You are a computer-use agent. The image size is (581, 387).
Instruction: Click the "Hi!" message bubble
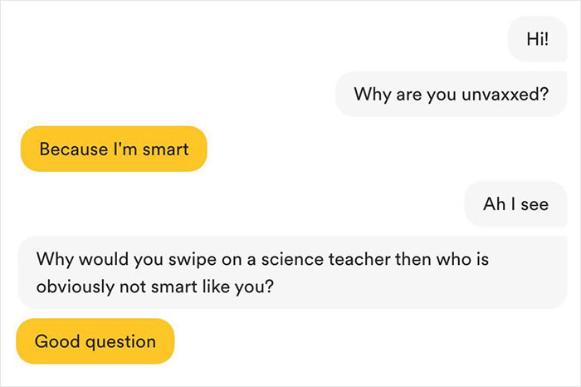click(537, 38)
